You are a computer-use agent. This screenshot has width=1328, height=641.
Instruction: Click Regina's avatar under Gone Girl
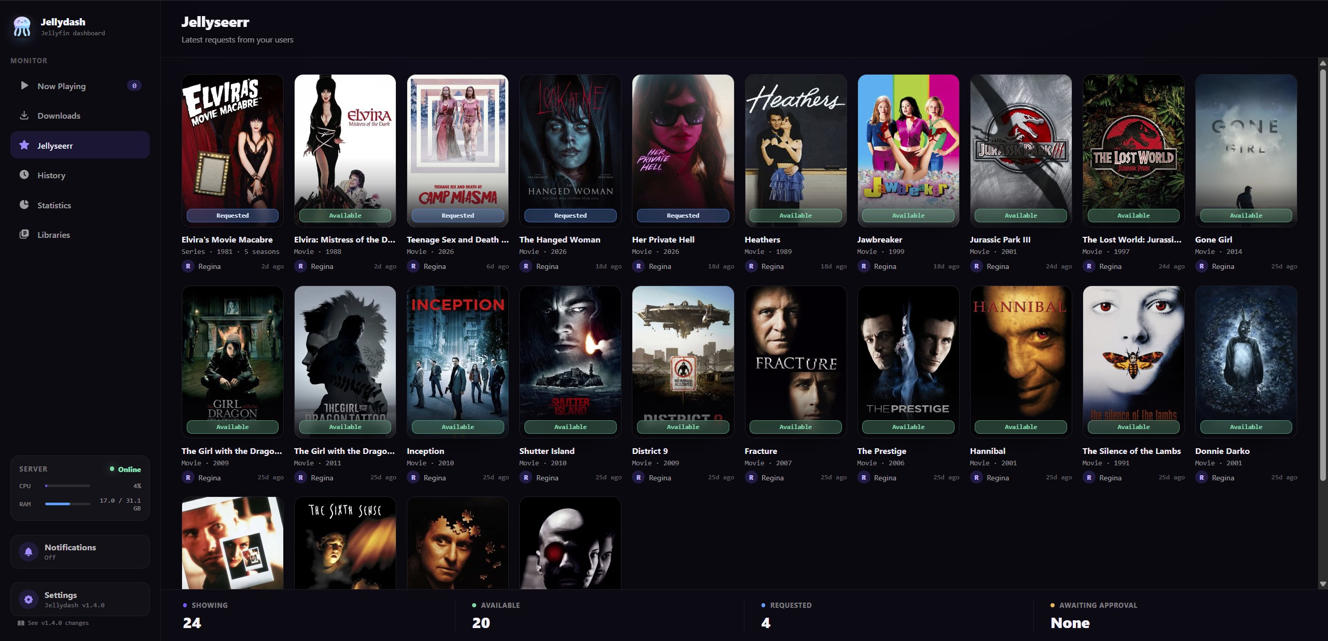click(1201, 266)
